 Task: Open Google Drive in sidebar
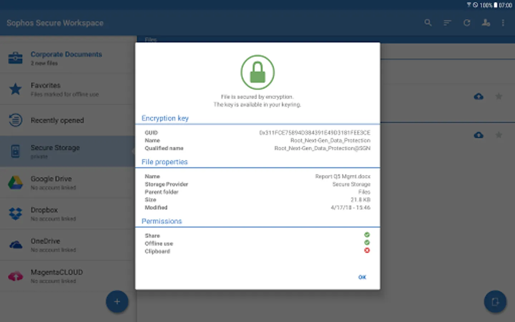tap(68, 182)
